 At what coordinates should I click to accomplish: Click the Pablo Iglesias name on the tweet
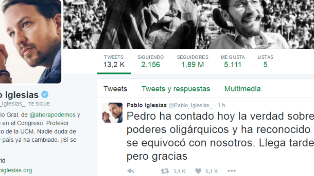click(147, 105)
